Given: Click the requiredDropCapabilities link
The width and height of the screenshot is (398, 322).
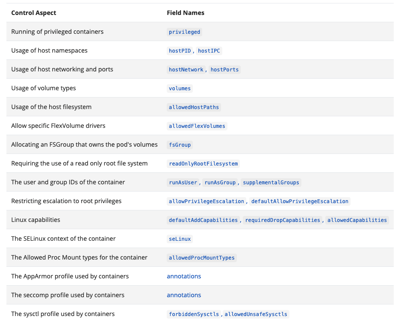Looking at the screenshot, I should [x=282, y=220].
